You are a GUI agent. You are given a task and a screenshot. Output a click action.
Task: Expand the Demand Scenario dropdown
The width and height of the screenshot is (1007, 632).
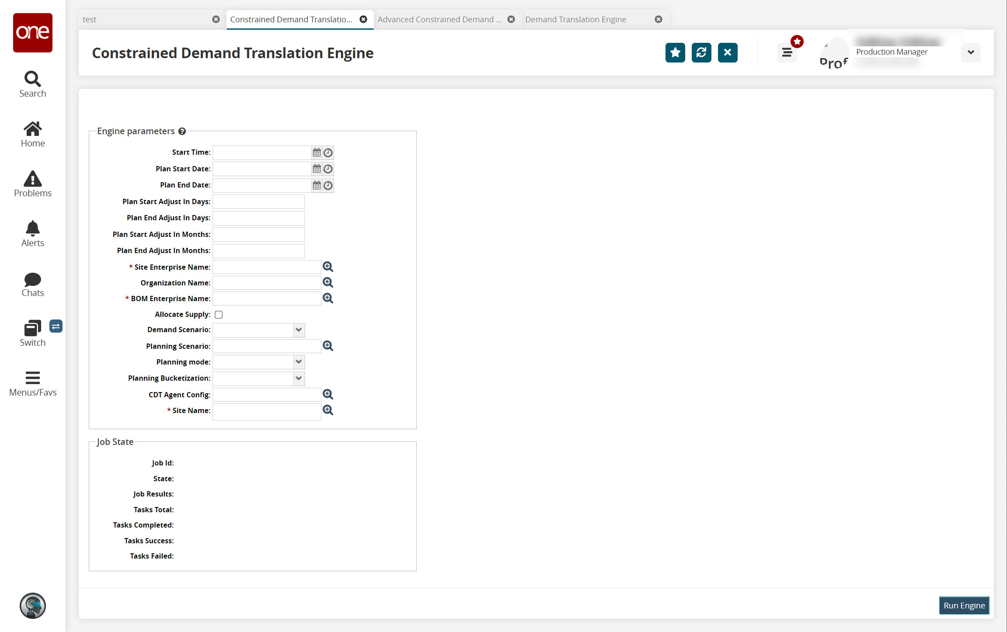point(299,330)
